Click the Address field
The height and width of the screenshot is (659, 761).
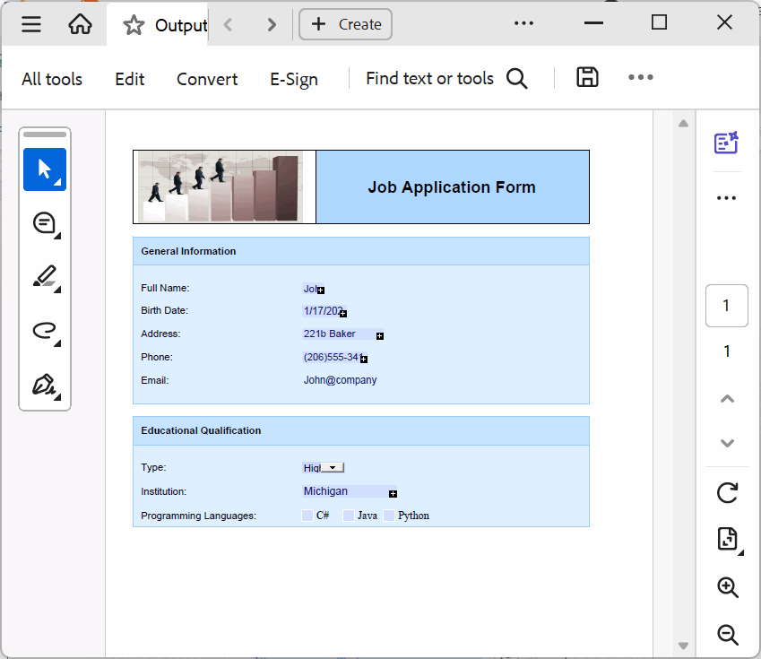[x=342, y=334]
